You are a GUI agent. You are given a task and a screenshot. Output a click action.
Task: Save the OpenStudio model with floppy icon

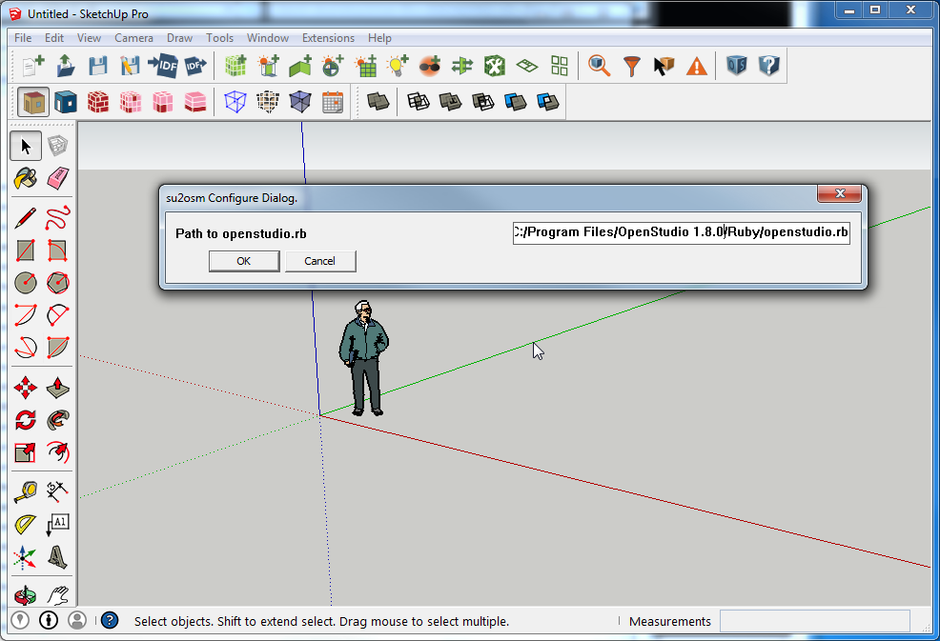(x=97, y=66)
